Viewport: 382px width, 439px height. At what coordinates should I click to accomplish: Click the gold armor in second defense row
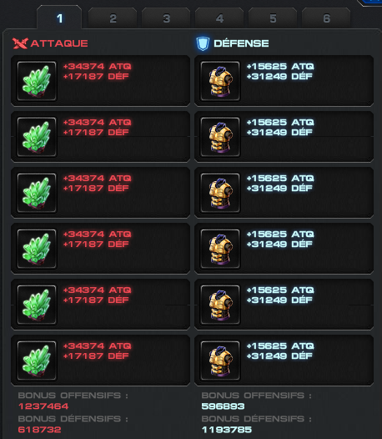(220, 137)
